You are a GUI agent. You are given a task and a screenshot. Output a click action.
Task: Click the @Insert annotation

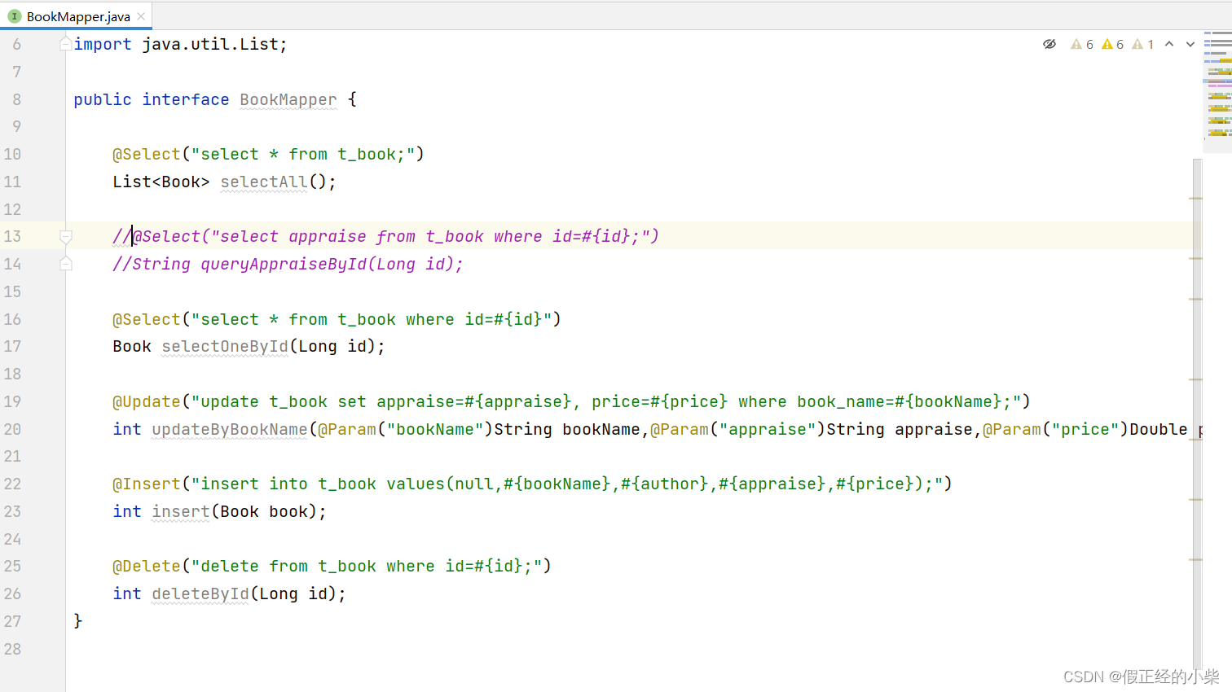(x=147, y=484)
